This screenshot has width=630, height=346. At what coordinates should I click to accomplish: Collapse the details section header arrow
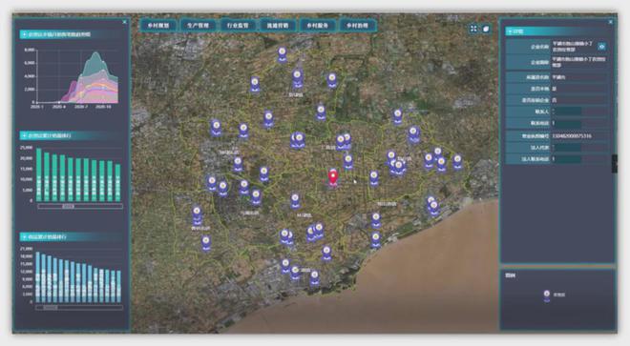click(x=510, y=31)
